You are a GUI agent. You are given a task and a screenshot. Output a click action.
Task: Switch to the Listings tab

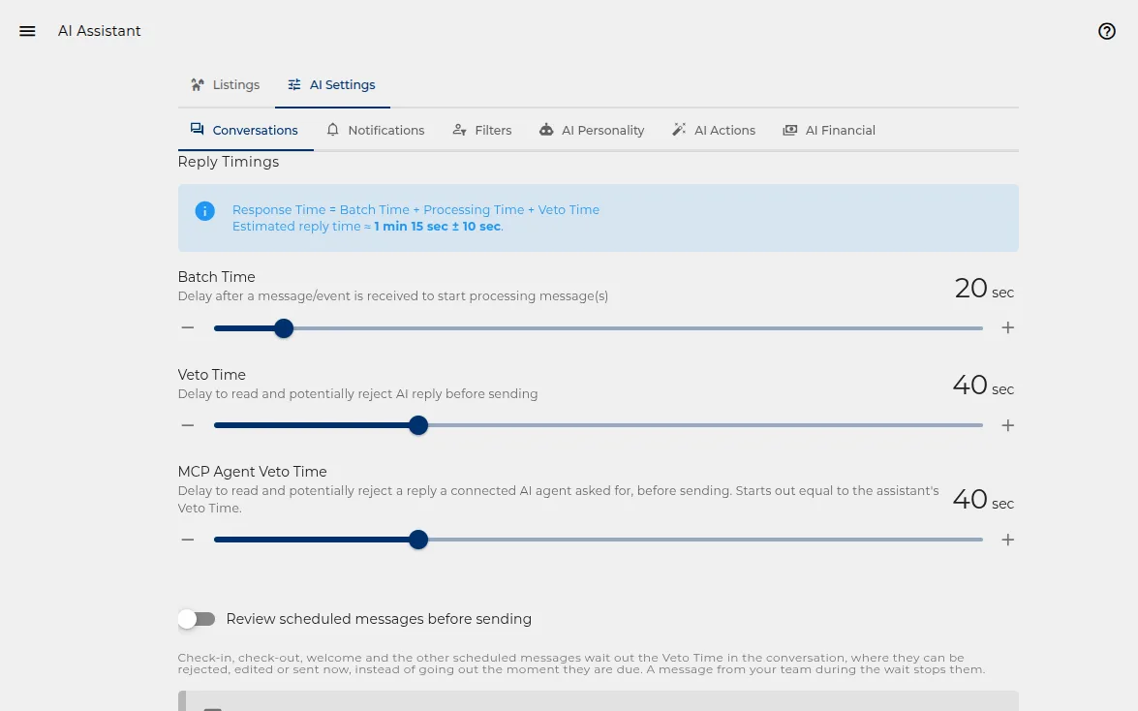[x=225, y=85]
